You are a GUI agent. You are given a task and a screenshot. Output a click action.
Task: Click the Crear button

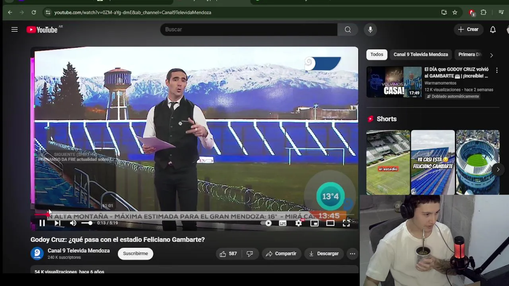[x=468, y=29]
